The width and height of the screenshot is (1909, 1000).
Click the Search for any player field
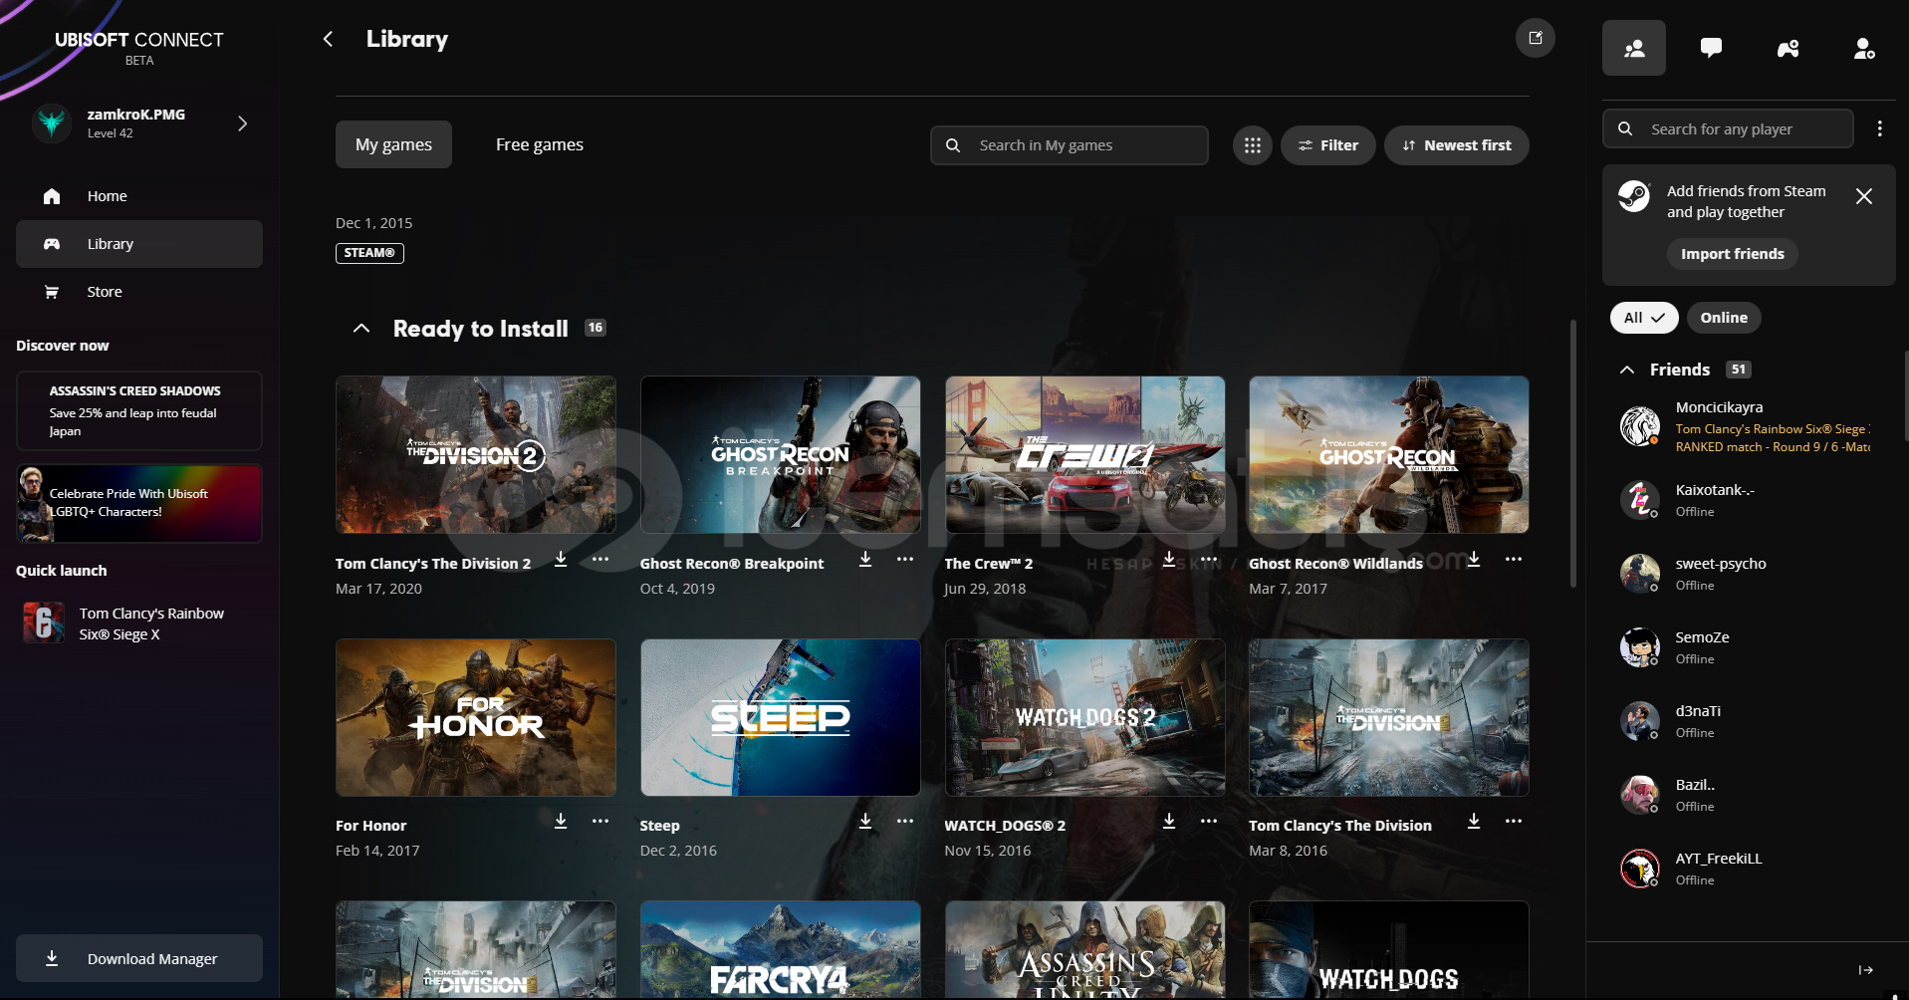pyautogui.click(x=1728, y=128)
